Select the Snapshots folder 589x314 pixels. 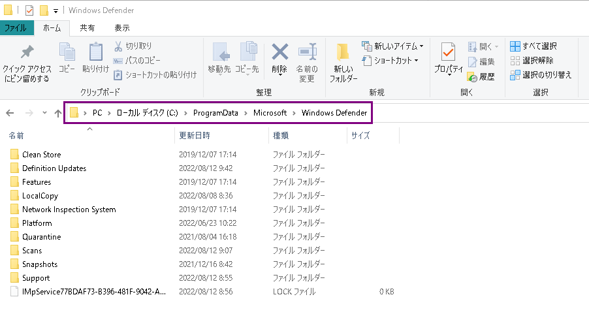(x=40, y=264)
